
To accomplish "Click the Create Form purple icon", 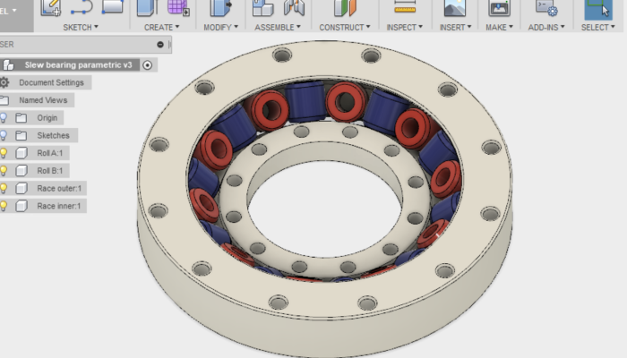I will tap(178, 7).
